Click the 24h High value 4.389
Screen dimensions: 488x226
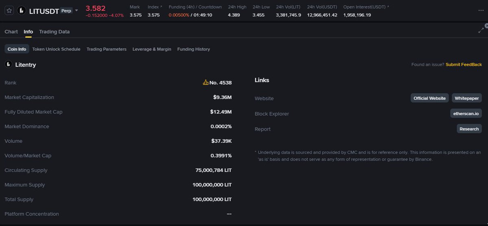pyautogui.click(x=234, y=15)
